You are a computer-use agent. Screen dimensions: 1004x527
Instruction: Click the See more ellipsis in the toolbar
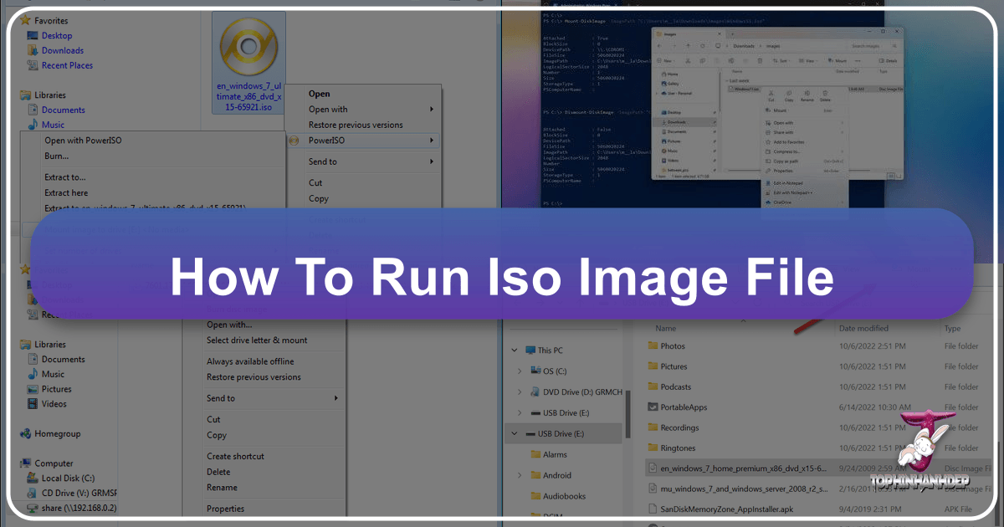tap(857, 60)
